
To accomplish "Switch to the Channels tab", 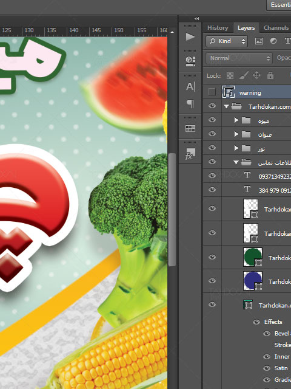I will point(276,28).
